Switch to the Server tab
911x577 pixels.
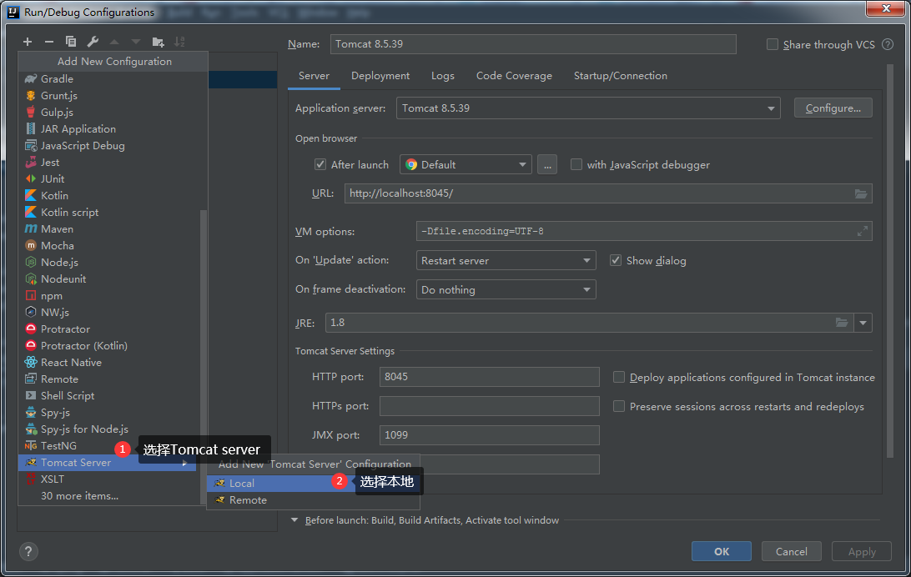[x=314, y=76]
